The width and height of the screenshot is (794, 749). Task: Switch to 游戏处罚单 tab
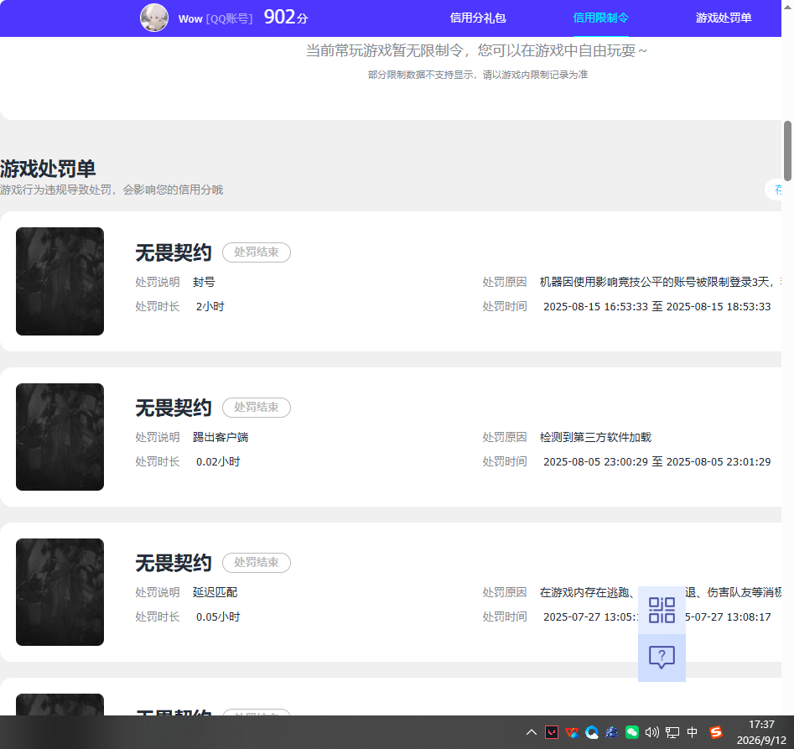point(723,18)
